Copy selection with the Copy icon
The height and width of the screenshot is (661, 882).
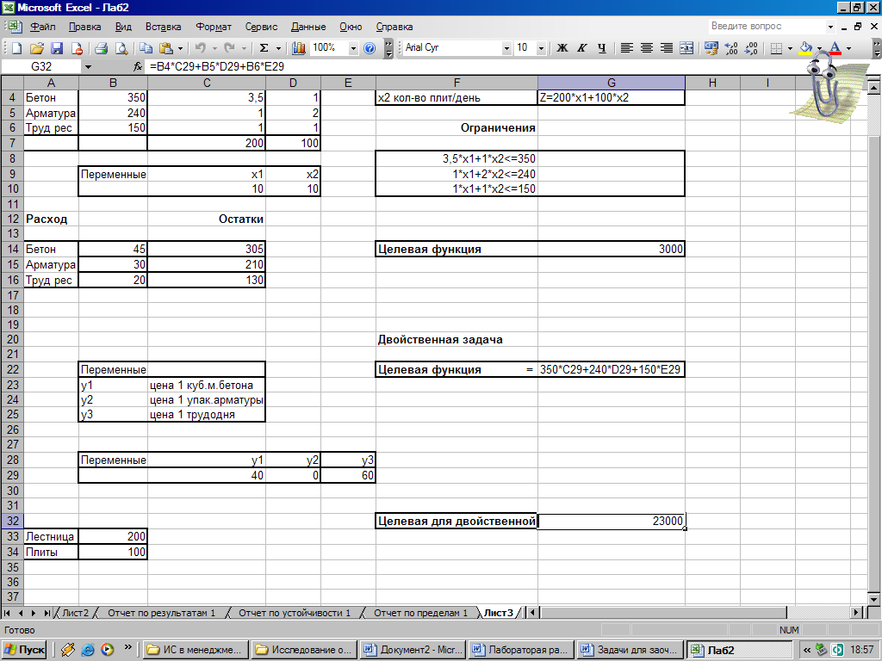146,48
